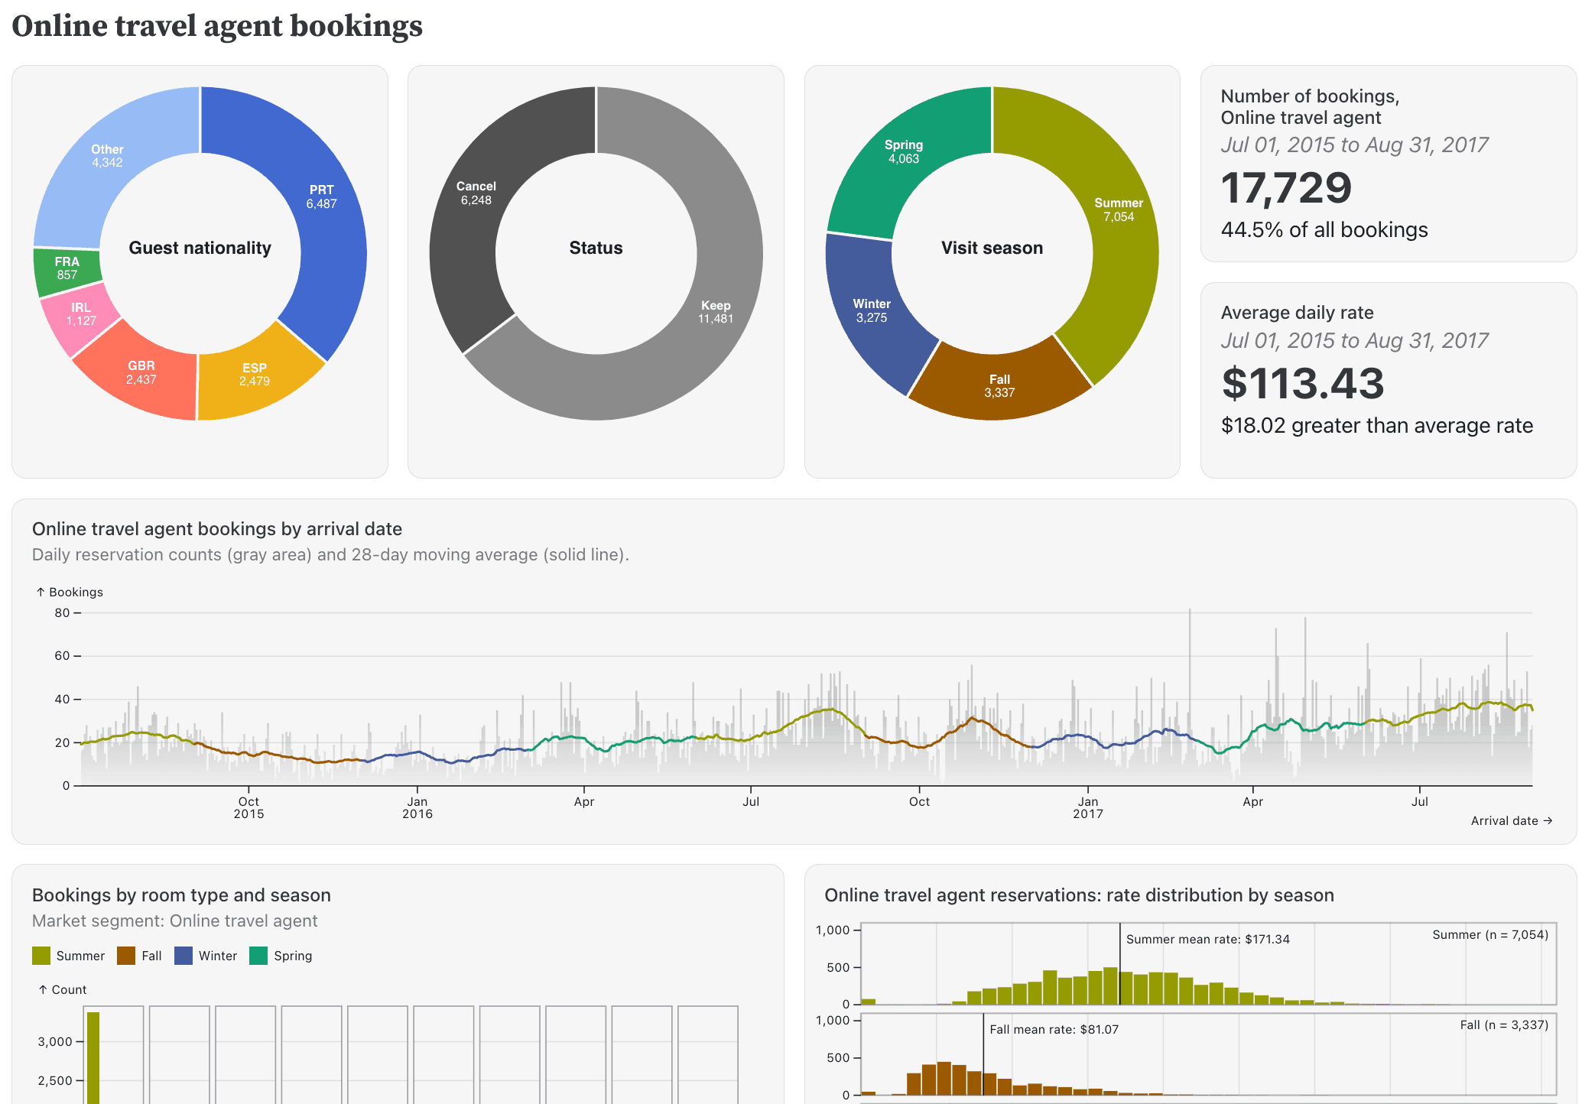This screenshot has height=1104, width=1595.
Task: Click the Online travel agent bookings page title
Action: 216,27
